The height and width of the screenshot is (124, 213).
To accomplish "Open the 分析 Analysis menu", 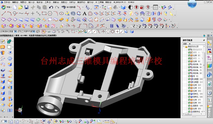I will tap(72, 2).
